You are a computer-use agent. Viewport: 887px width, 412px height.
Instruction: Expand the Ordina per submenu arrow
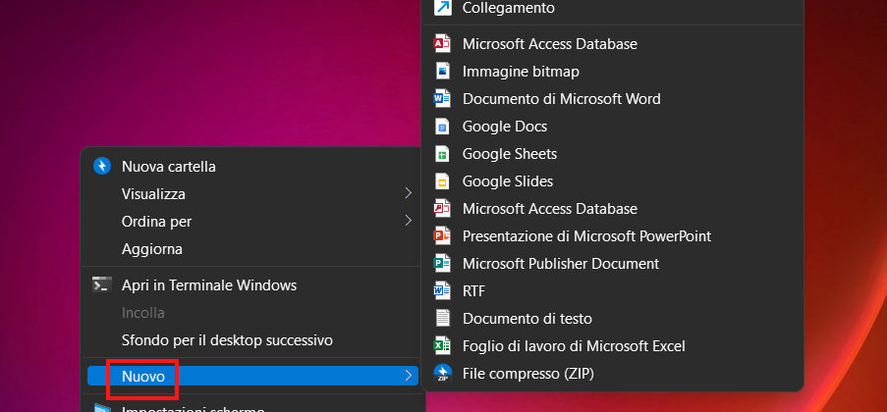click(x=408, y=222)
